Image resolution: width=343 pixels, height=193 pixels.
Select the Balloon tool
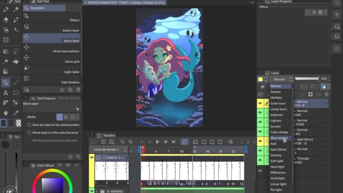coord(16,93)
